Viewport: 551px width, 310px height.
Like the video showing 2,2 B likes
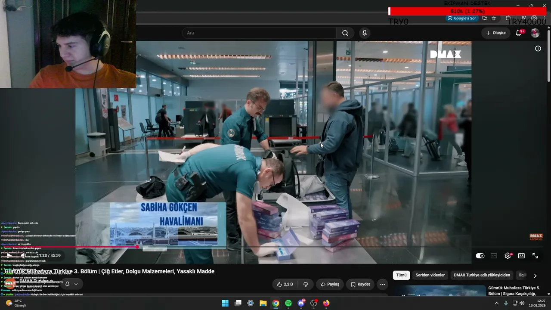(x=285, y=285)
